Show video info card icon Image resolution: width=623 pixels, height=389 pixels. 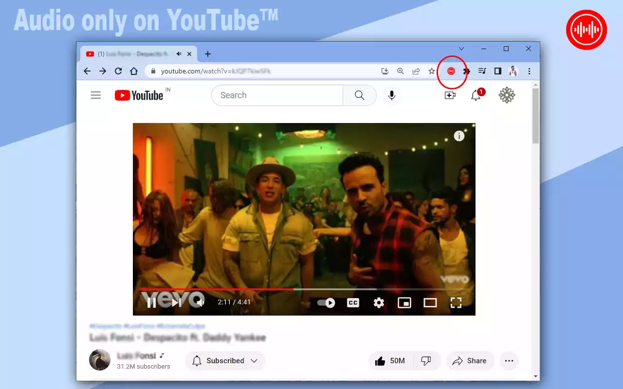(459, 136)
